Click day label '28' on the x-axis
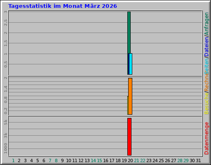 (180, 160)
